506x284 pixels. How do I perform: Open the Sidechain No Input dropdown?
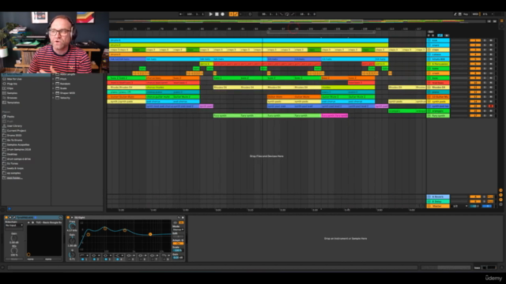(14, 225)
